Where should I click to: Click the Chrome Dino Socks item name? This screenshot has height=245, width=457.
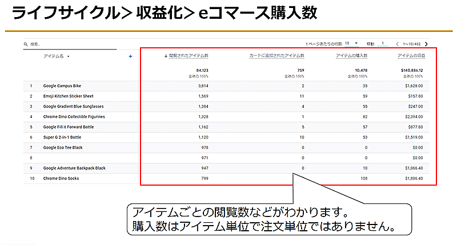click(x=62, y=178)
